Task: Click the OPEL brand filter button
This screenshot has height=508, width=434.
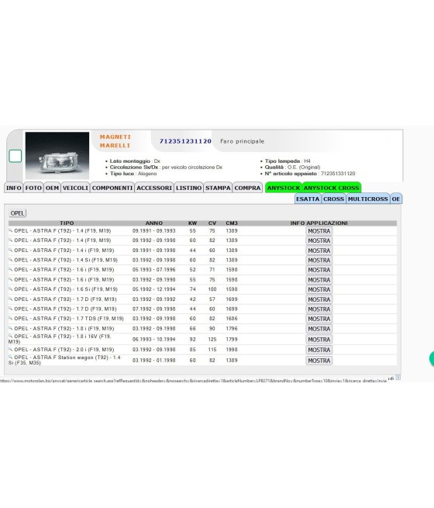Action: pos(18,213)
